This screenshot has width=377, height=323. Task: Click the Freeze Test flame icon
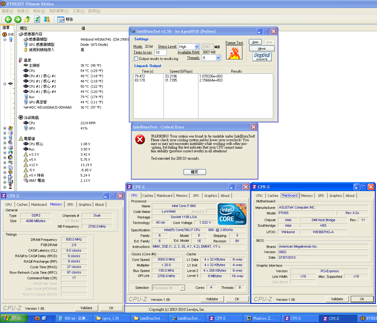tap(234, 52)
